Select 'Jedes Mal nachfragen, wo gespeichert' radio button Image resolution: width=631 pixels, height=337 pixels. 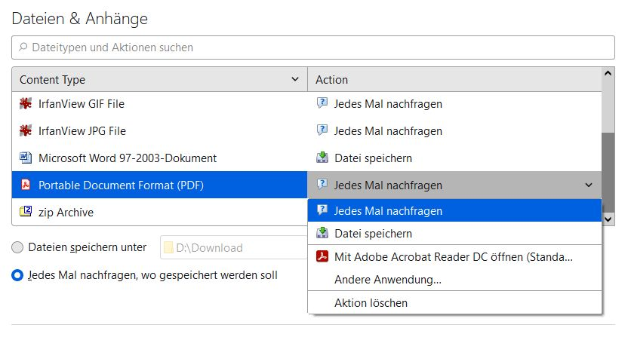click(x=18, y=276)
